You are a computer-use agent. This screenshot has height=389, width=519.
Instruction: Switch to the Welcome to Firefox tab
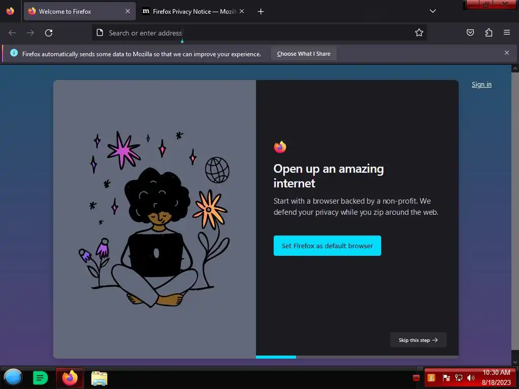(x=80, y=11)
